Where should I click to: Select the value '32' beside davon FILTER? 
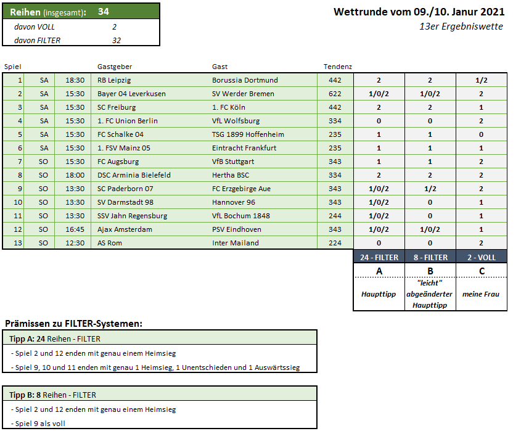pos(117,41)
